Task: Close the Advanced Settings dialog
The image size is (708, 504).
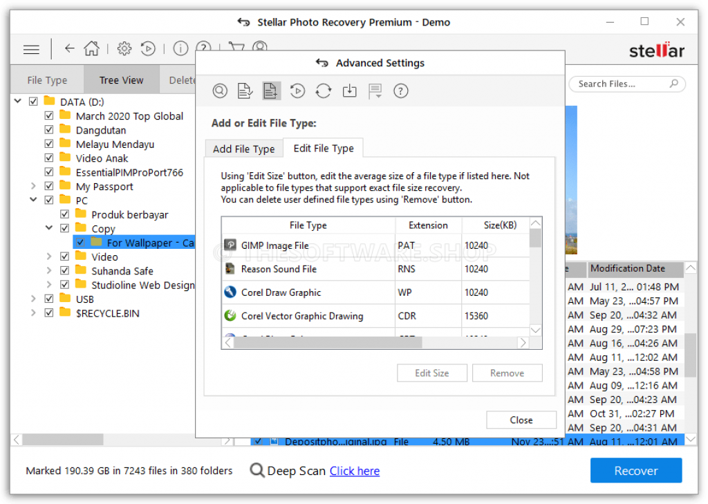Action: click(x=521, y=420)
